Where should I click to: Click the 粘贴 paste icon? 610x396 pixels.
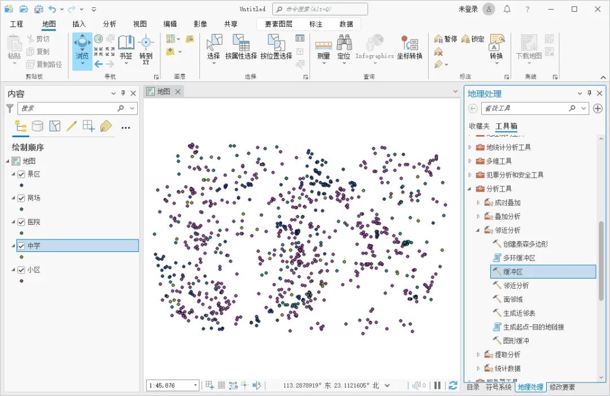(x=14, y=43)
